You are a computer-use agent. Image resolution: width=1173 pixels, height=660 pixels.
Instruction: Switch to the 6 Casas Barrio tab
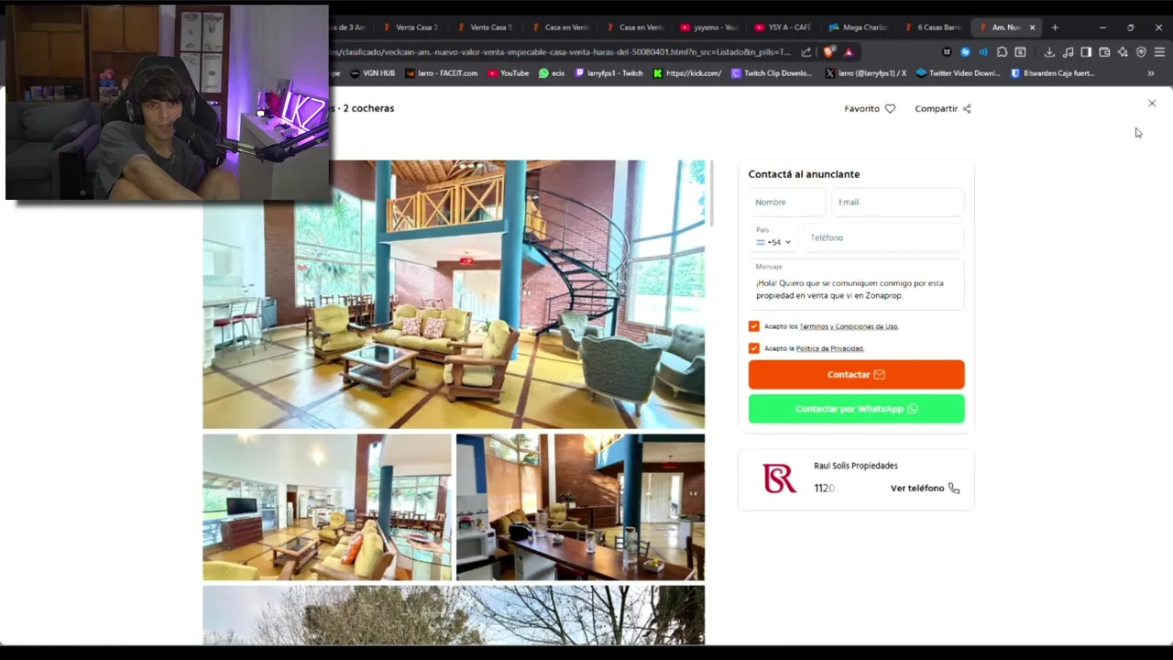[x=932, y=27]
